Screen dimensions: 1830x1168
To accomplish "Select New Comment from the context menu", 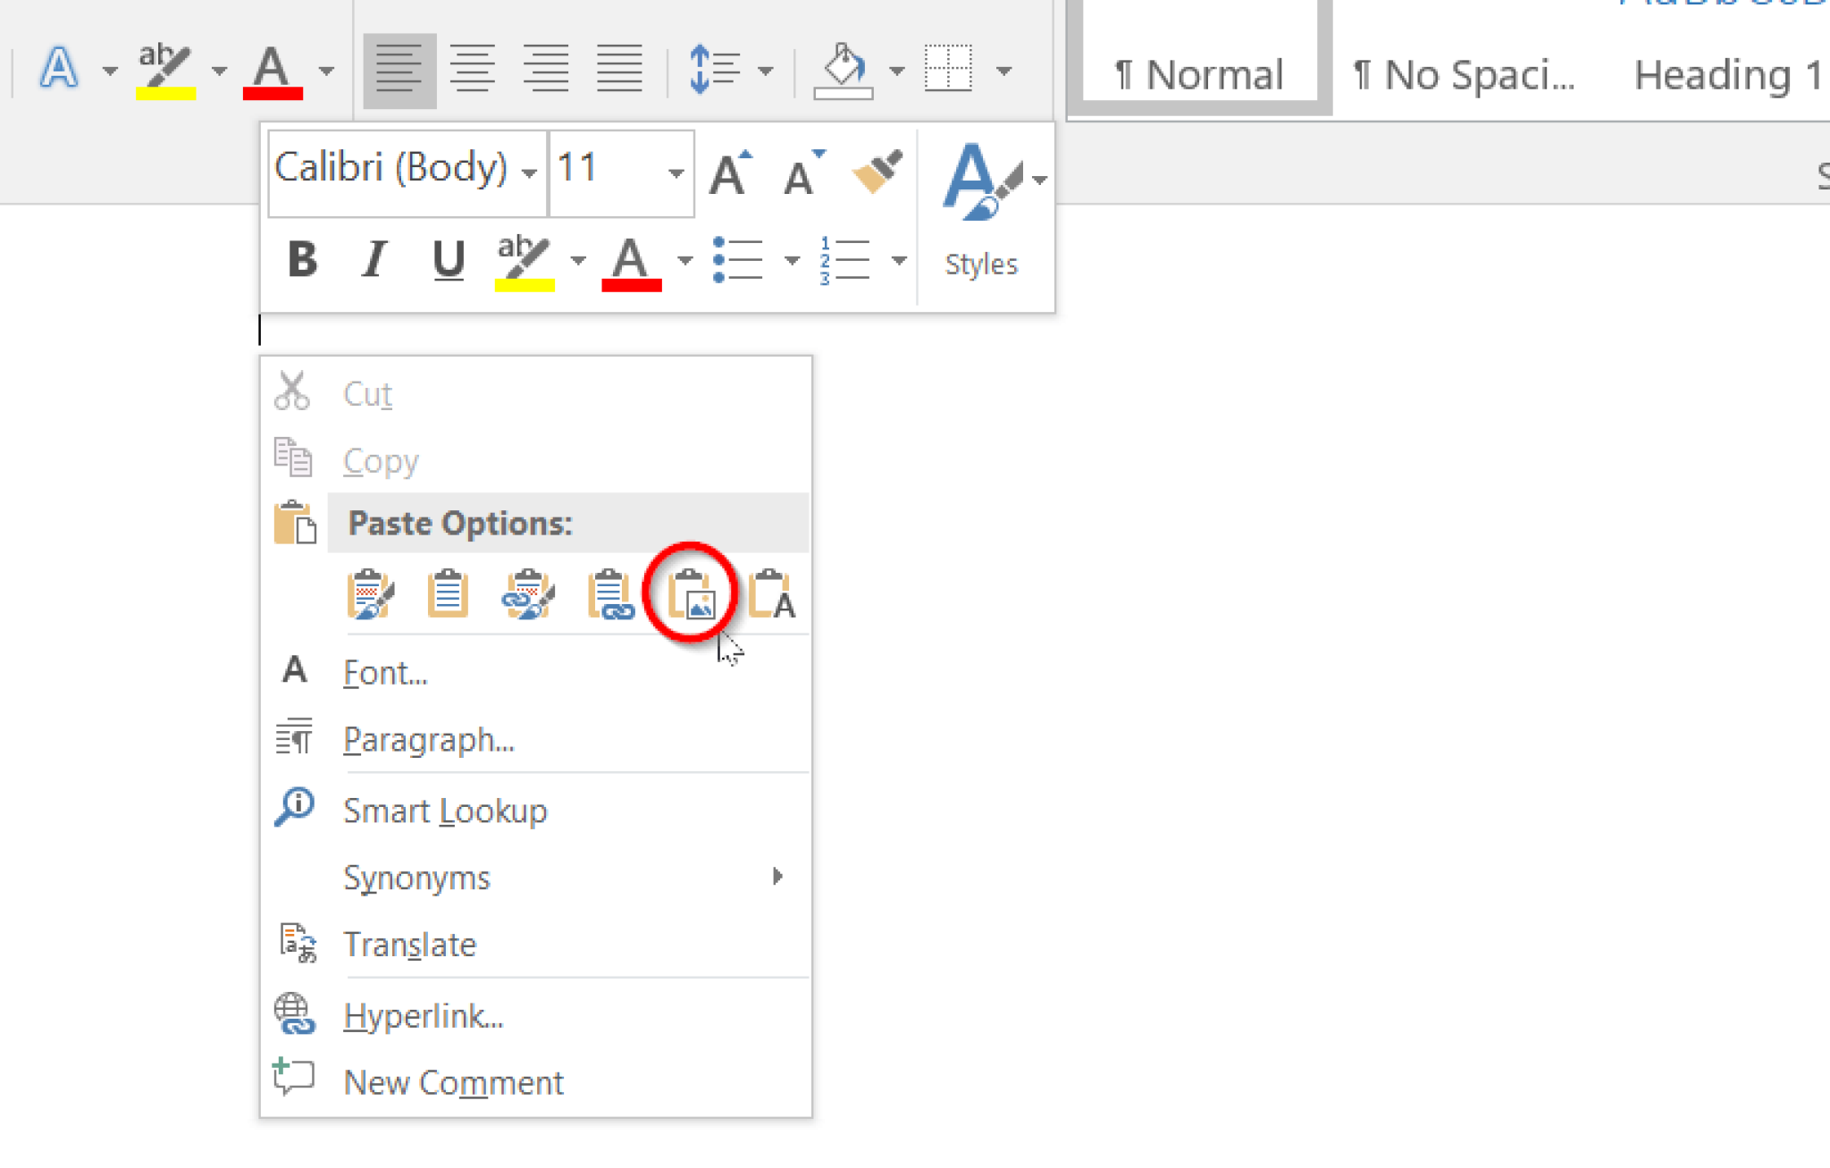I will pyautogui.click(x=453, y=1082).
